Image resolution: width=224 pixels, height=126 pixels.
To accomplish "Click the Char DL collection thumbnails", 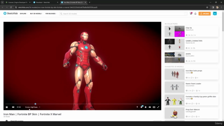I will tap(175, 31).
